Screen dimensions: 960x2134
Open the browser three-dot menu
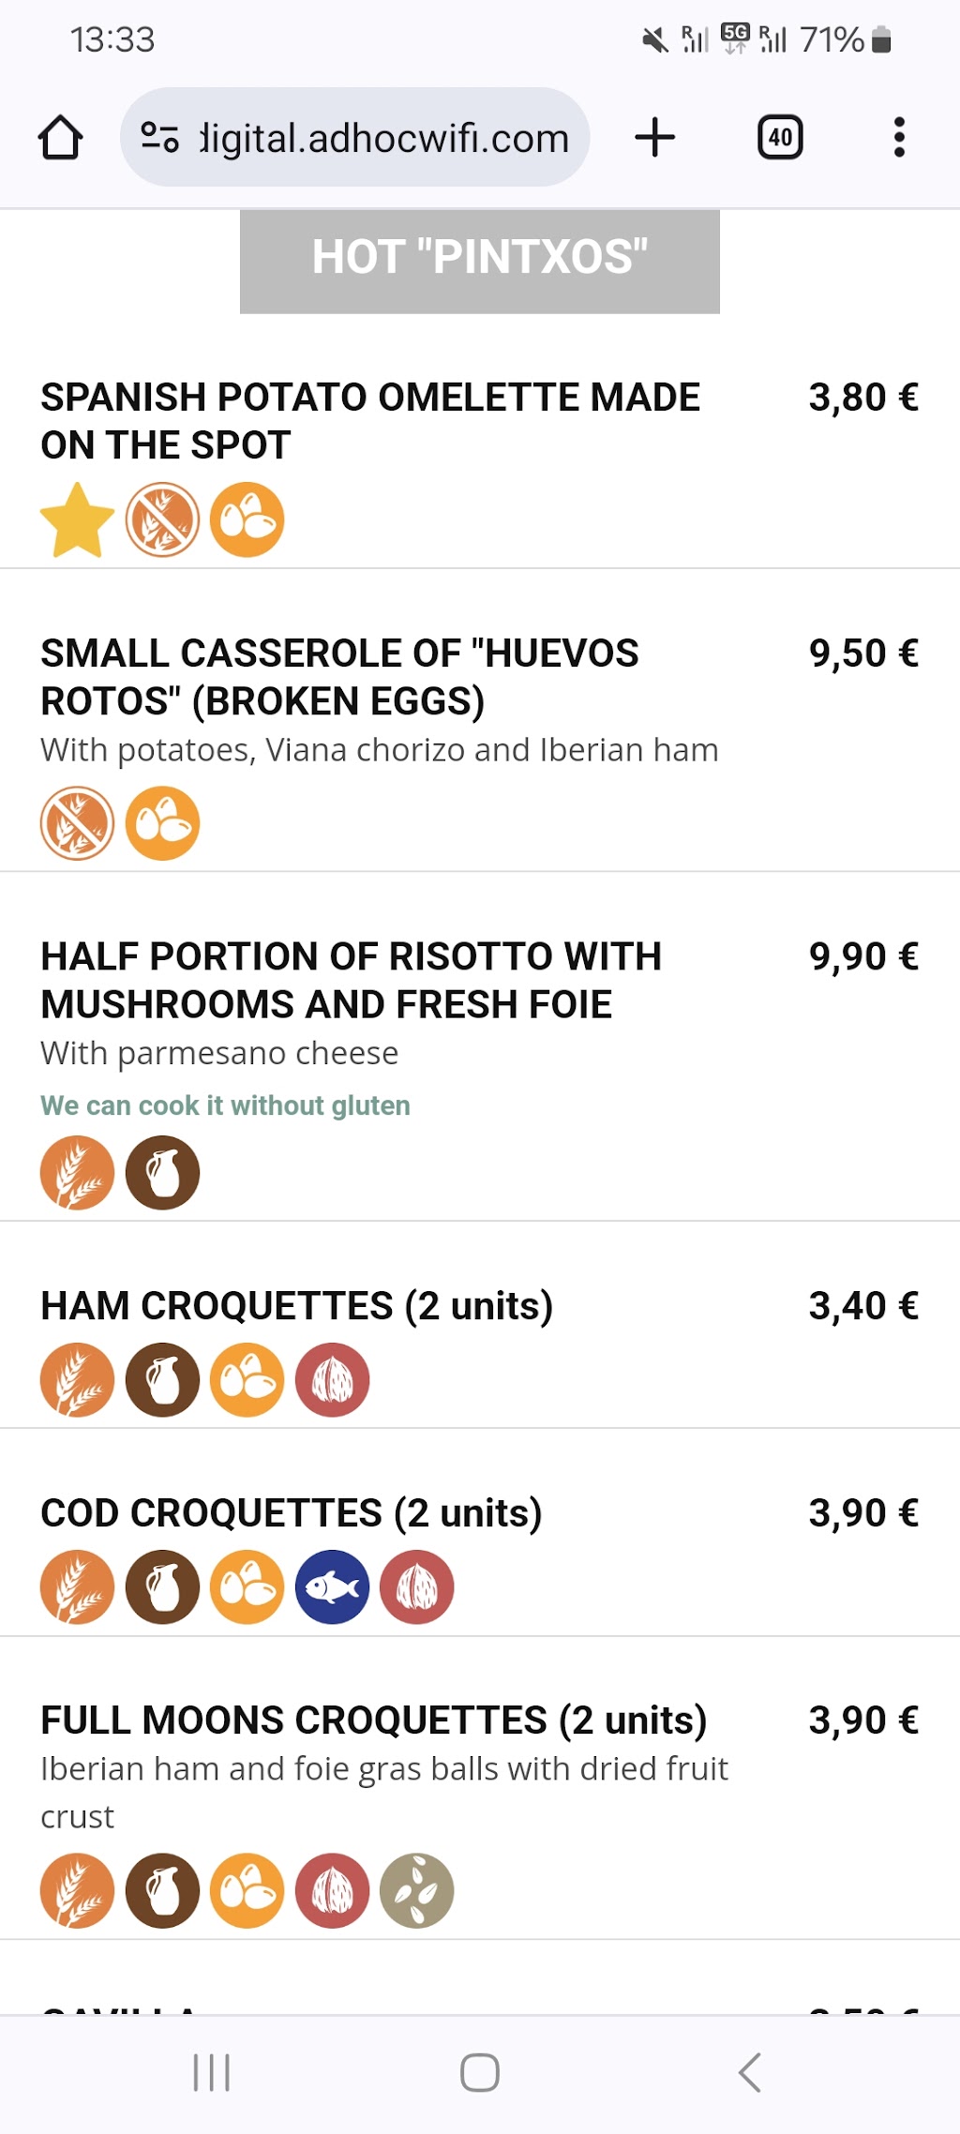pyautogui.click(x=899, y=138)
